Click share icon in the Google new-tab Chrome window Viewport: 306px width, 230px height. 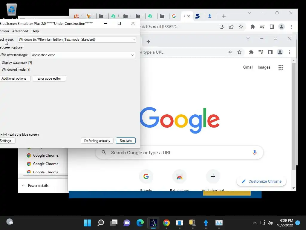230,52
